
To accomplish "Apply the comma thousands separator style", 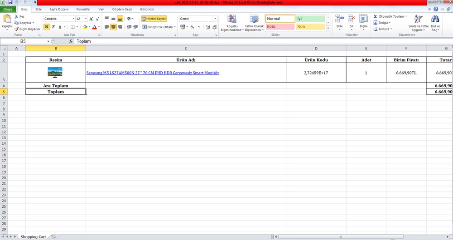I will [199, 27].
